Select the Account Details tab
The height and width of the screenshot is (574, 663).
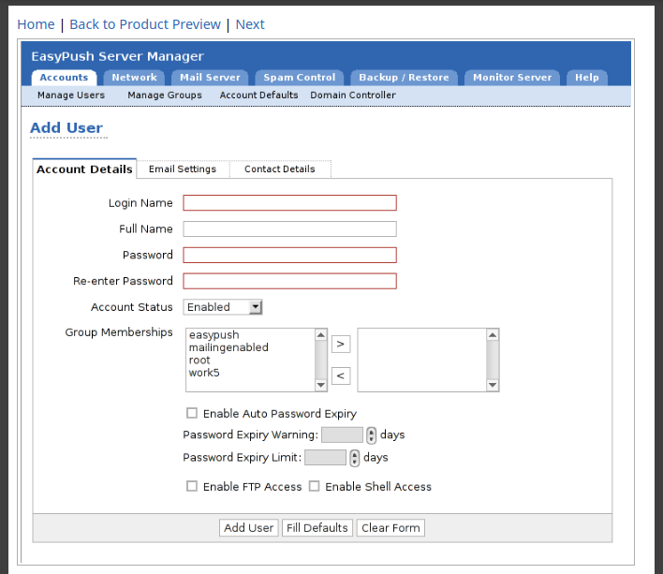84,169
